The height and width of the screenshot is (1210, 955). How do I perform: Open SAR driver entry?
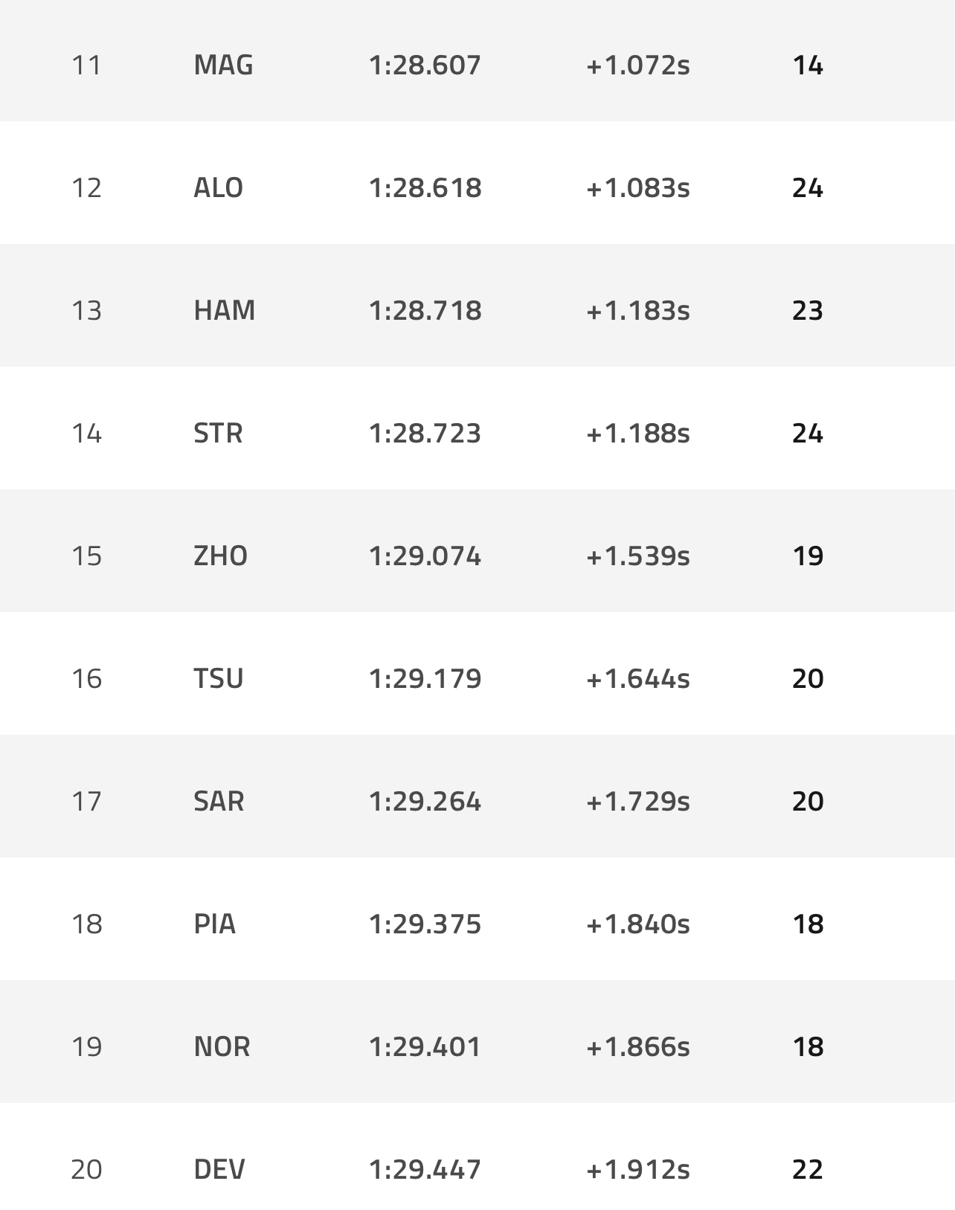tap(219, 802)
